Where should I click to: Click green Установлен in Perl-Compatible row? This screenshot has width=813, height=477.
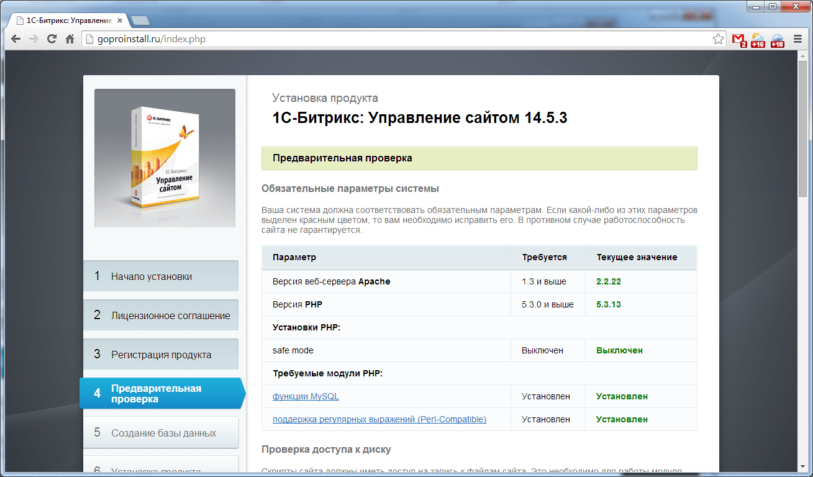pyautogui.click(x=622, y=419)
